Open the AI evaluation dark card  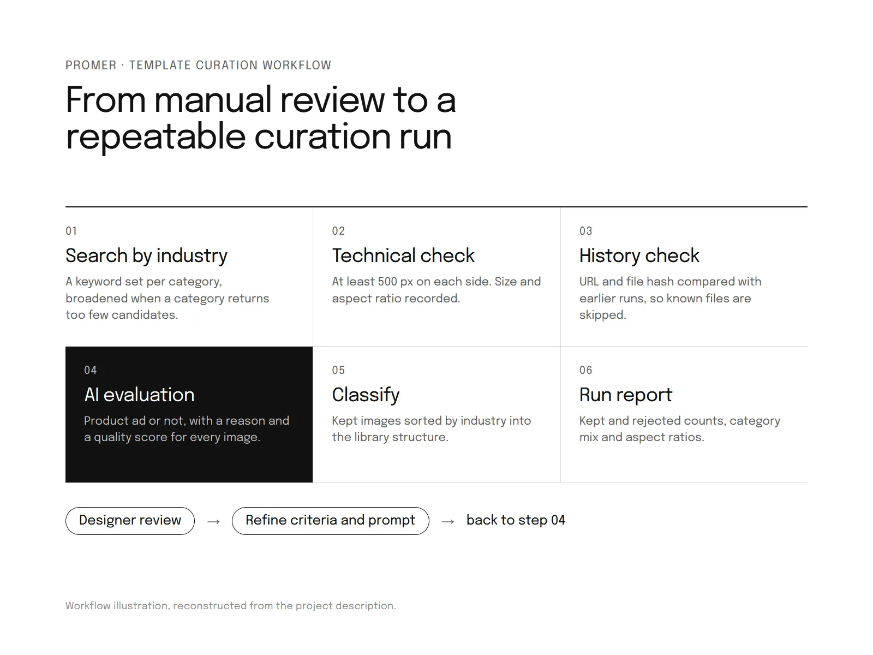coord(189,414)
